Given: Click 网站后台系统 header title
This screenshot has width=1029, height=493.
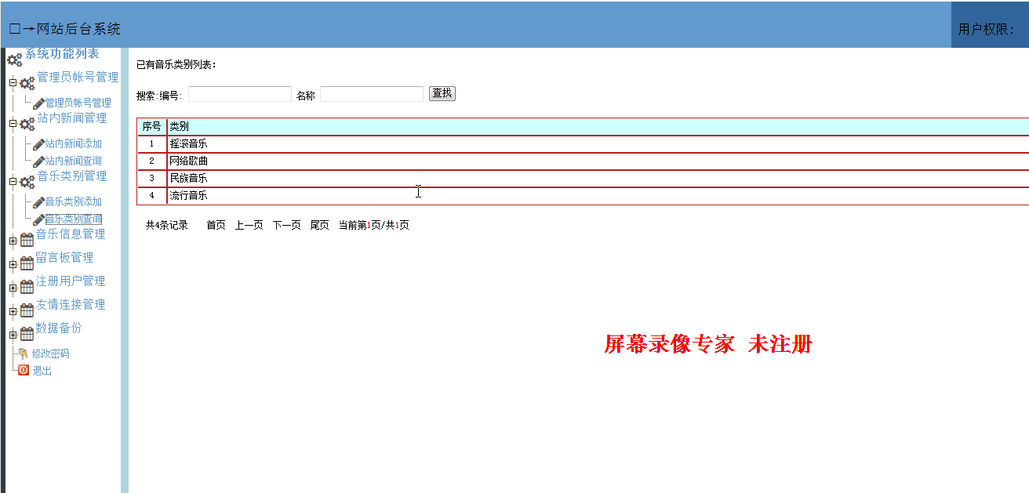Looking at the screenshot, I should 78,29.
